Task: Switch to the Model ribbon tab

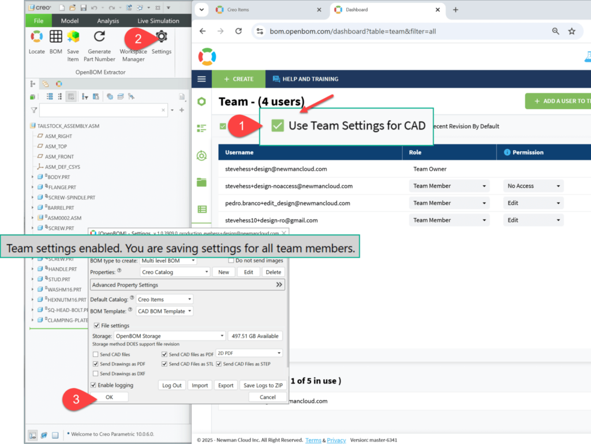Action: [70, 21]
